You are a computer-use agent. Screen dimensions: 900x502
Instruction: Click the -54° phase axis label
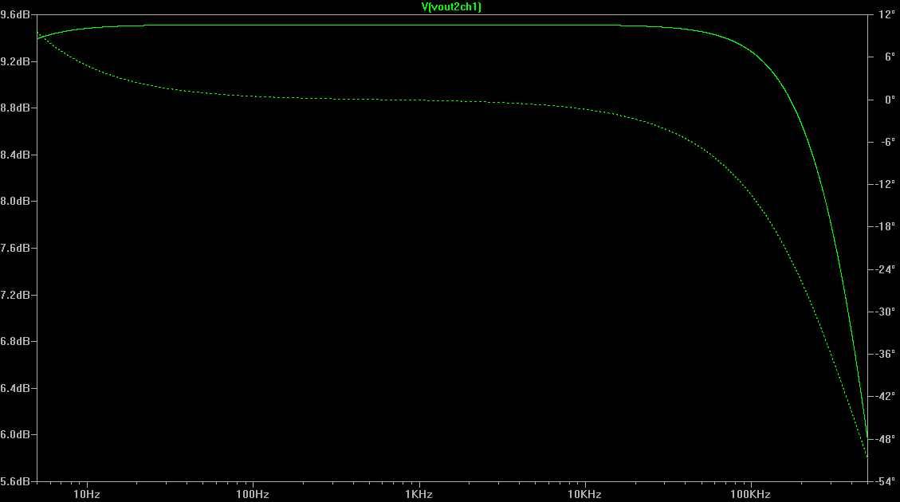(x=886, y=481)
